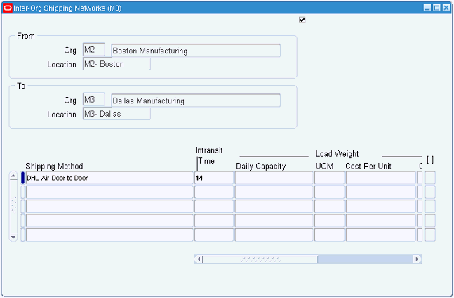This screenshot has height=298, width=454.
Task: Click the descriptive flexfield in DHL row
Action: pyautogui.click(x=430, y=178)
